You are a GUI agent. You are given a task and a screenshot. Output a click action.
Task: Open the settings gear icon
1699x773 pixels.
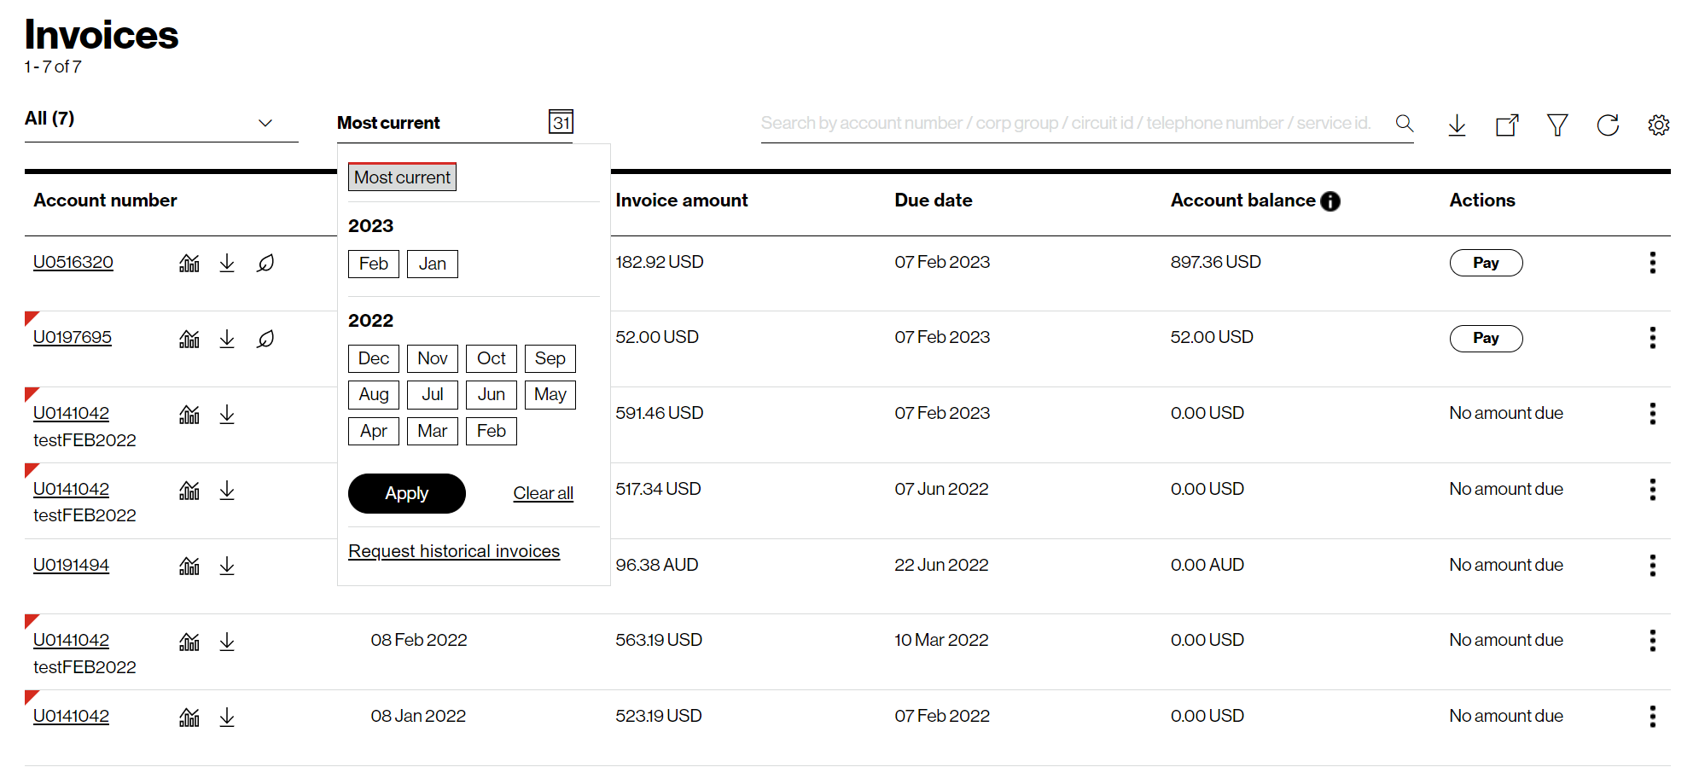click(x=1658, y=125)
